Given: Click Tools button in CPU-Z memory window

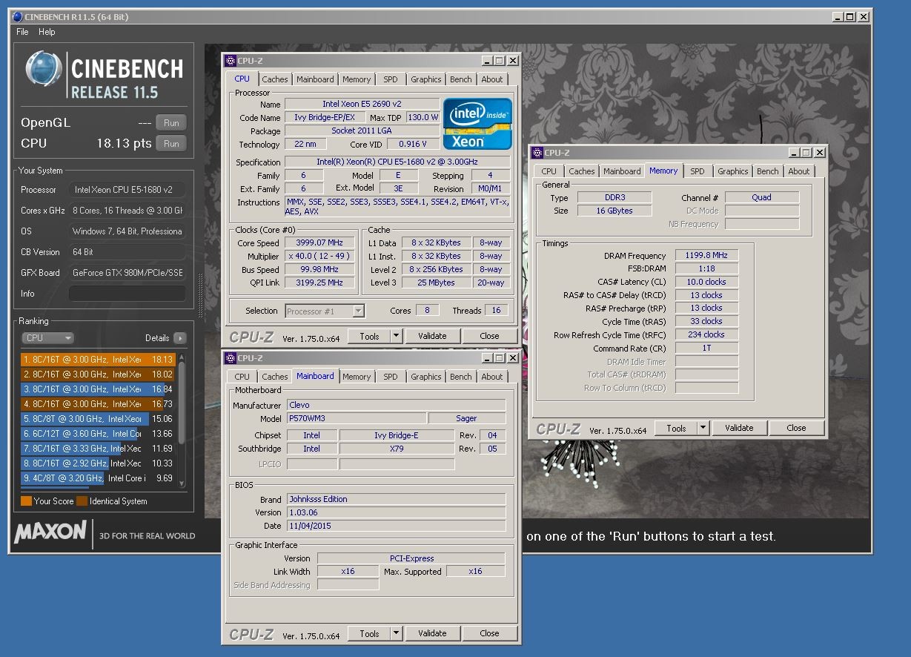Looking at the screenshot, I should [x=676, y=428].
